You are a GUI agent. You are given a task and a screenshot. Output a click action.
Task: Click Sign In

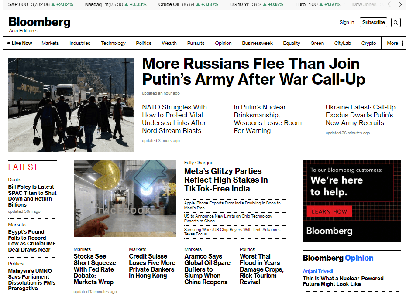click(x=347, y=22)
